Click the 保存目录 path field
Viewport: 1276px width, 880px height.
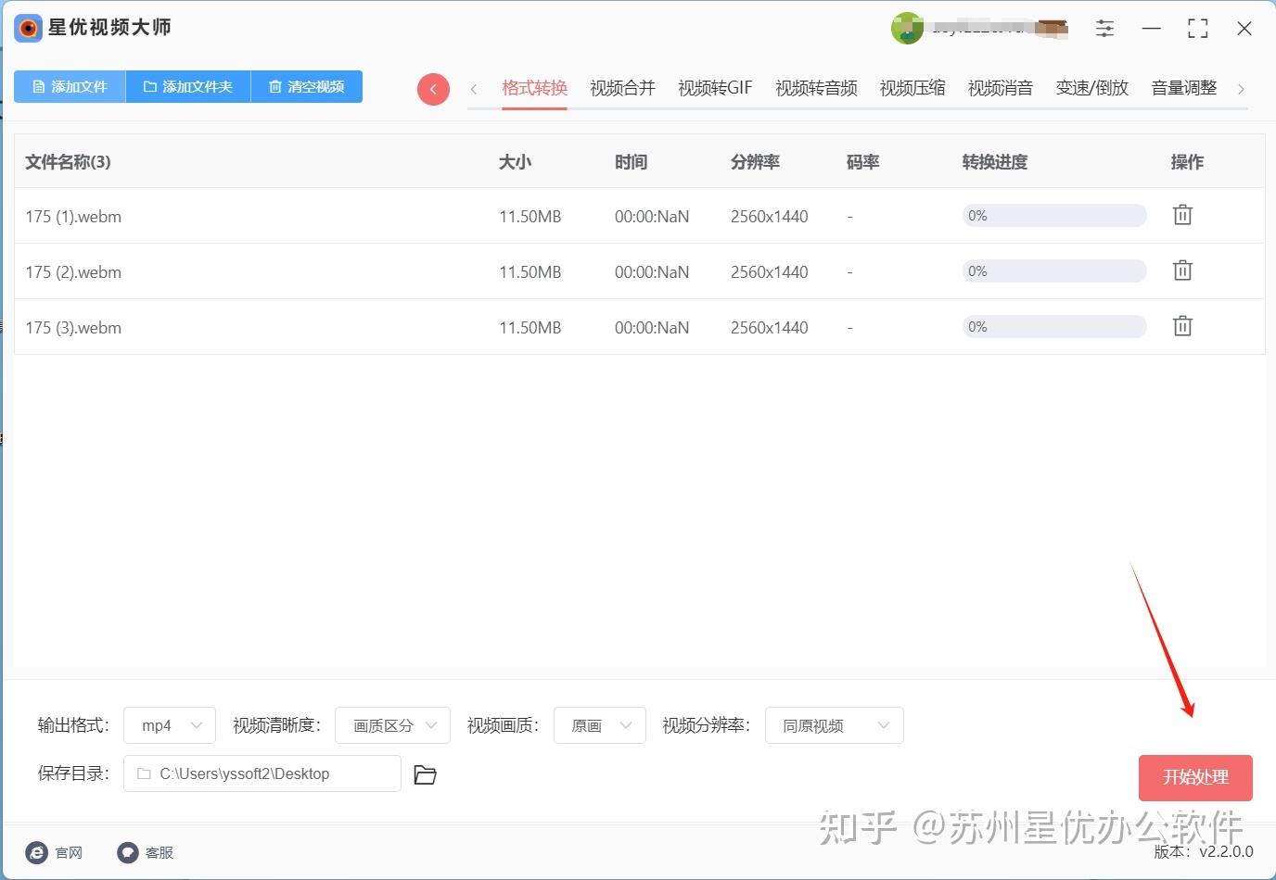[262, 773]
